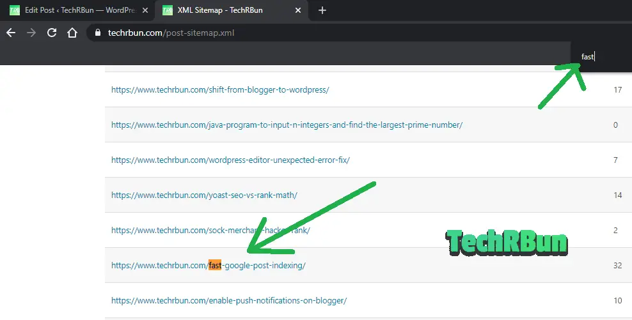Close the XML Sitemap TechRBun tab
The height and width of the screenshot is (320, 632).
(x=298, y=10)
